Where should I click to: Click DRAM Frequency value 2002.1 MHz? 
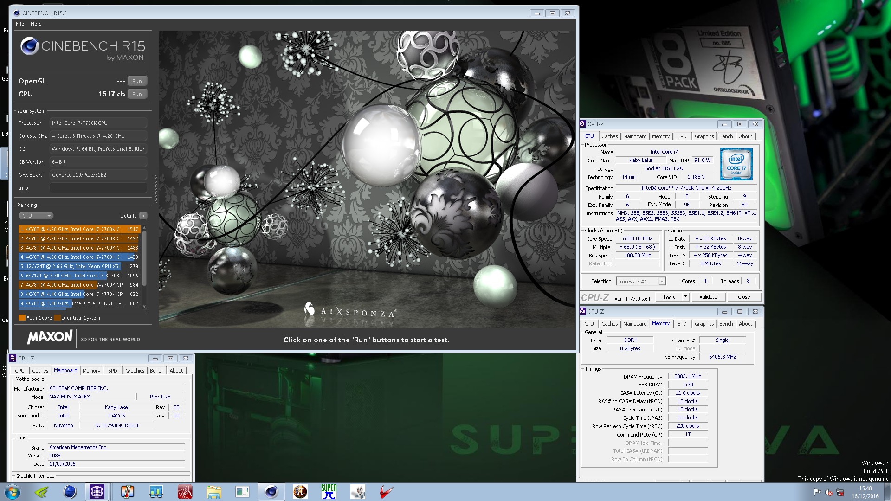(x=687, y=376)
